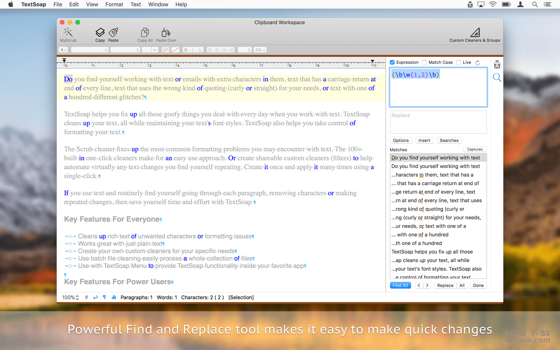Click the Copy toolbar icon

[100, 35]
